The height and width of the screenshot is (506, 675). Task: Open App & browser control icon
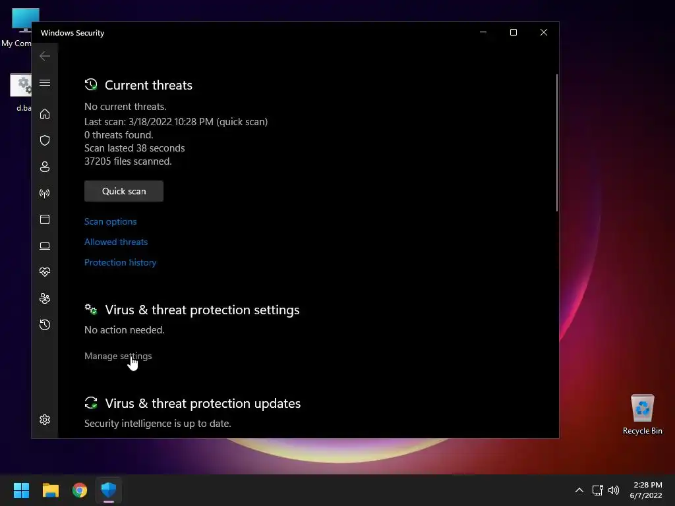(x=45, y=219)
